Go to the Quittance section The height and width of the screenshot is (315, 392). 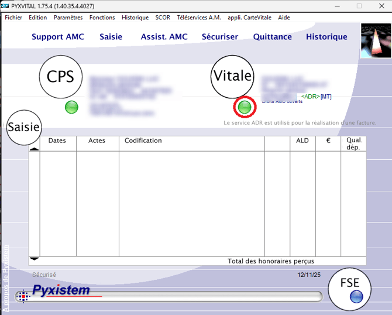coord(272,37)
